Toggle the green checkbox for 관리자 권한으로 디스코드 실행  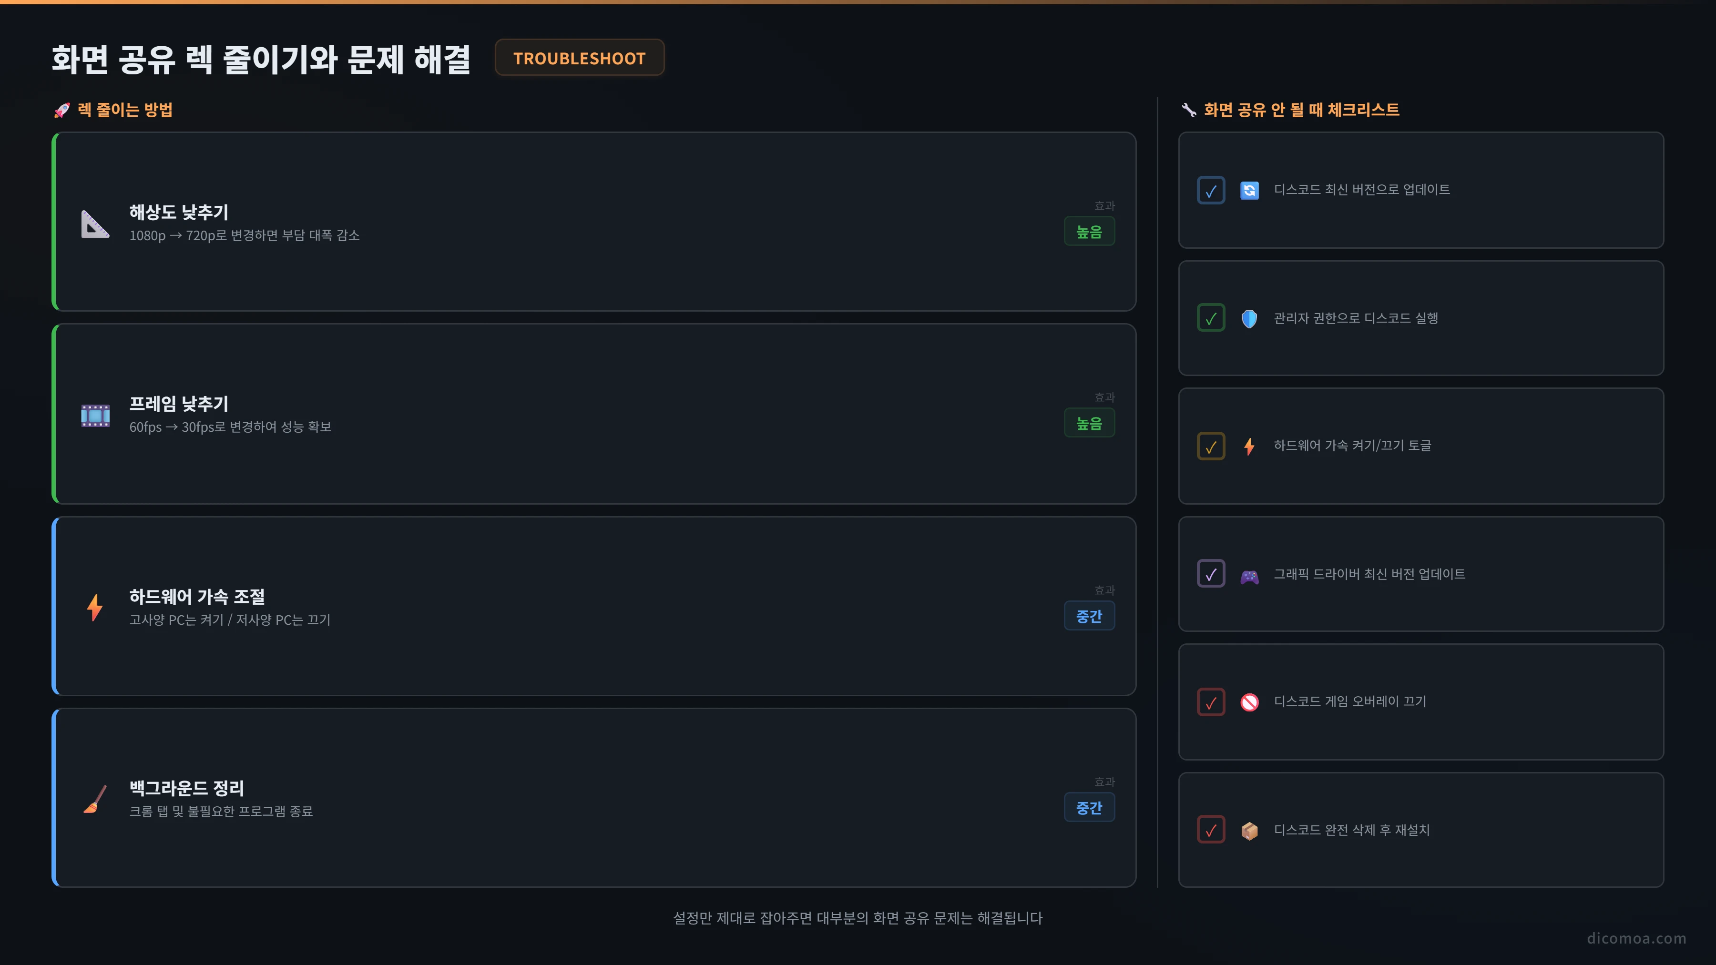click(x=1211, y=318)
